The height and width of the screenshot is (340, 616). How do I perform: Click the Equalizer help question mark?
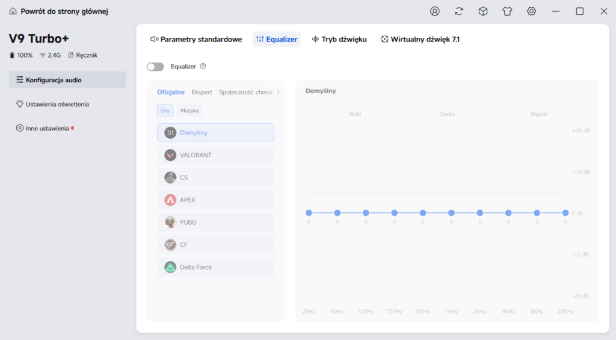[x=203, y=66]
